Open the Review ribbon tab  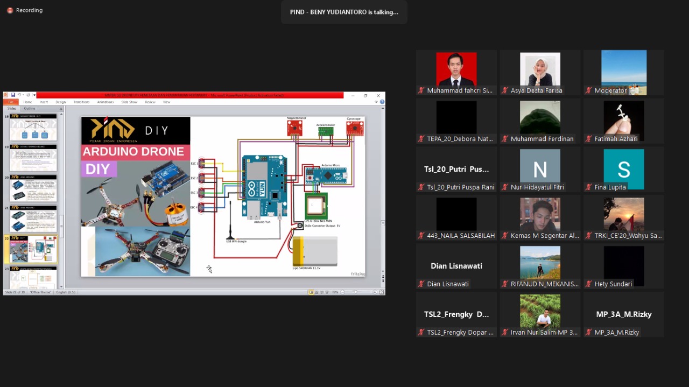click(x=150, y=102)
